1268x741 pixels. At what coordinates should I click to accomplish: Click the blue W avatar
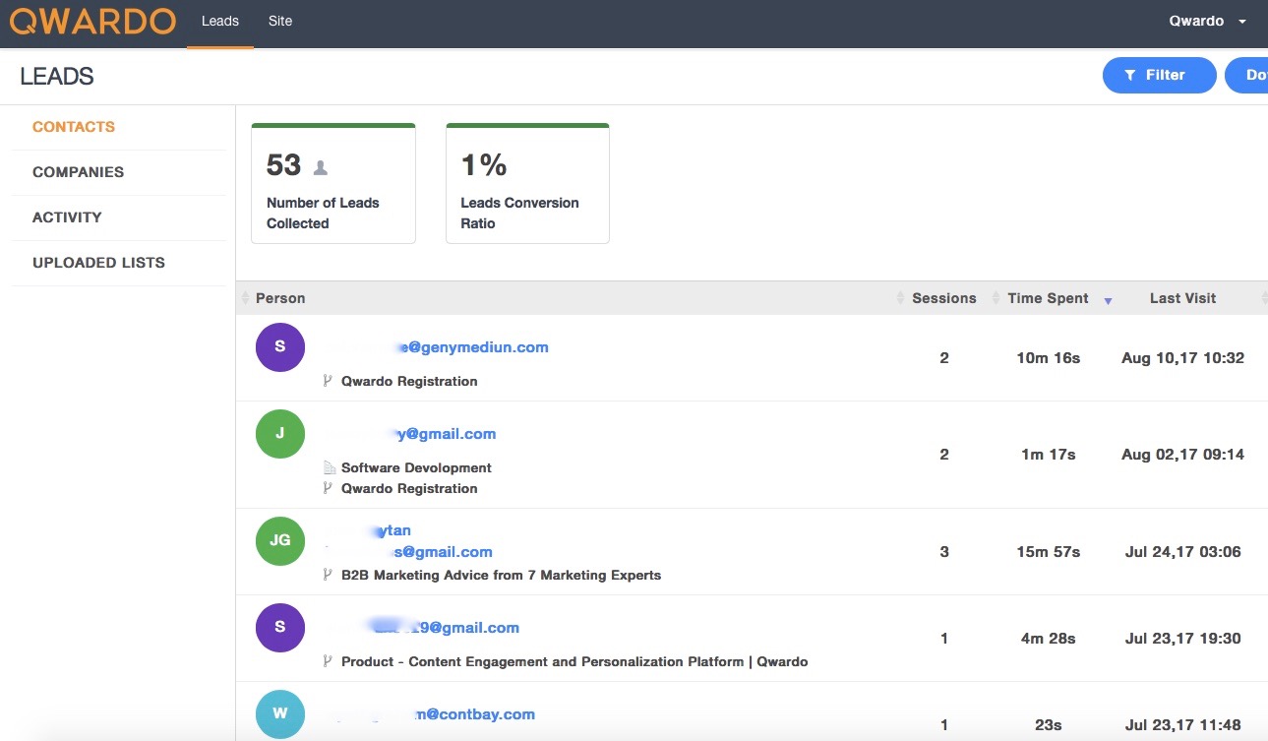point(280,714)
